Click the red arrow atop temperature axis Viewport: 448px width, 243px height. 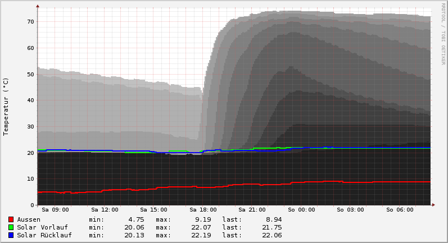coord(38,6)
